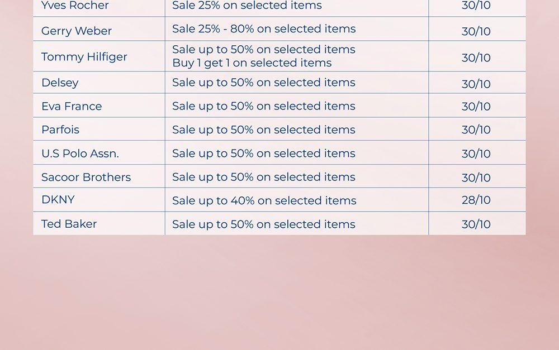Open the Ted Baker brand entry
The width and height of the screenshot is (559, 350).
click(x=69, y=224)
